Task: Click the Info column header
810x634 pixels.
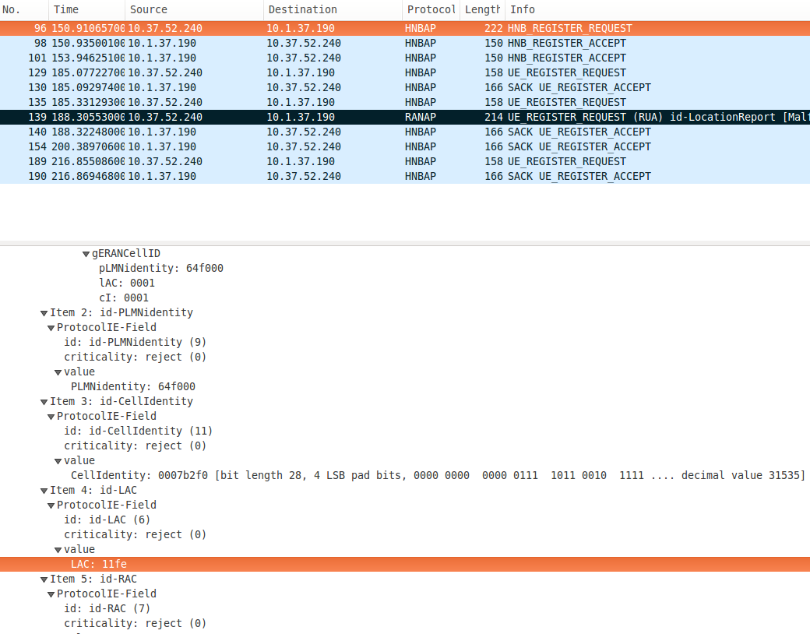Action: (x=657, y=10)
